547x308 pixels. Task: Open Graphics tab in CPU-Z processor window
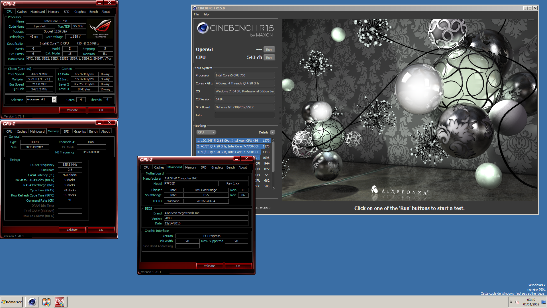pyautogui.click(x=80, y=12)
